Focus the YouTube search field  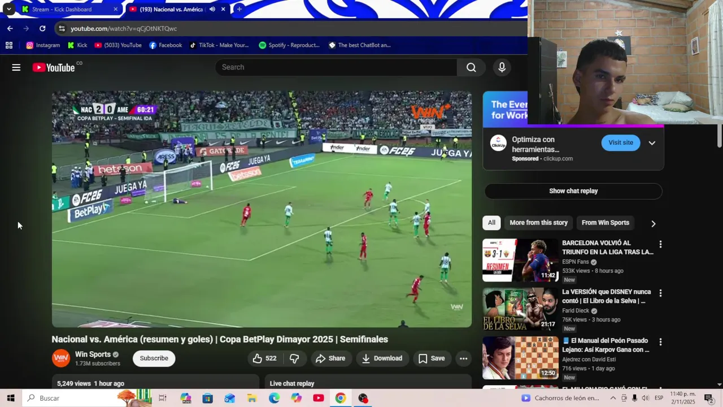coord(336,67)
